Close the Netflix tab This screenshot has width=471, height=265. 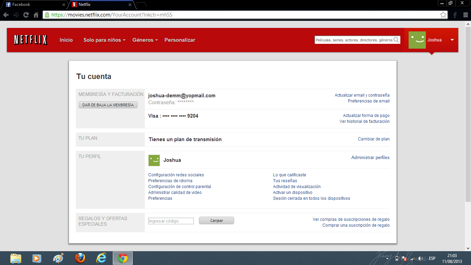coord(130,5)
